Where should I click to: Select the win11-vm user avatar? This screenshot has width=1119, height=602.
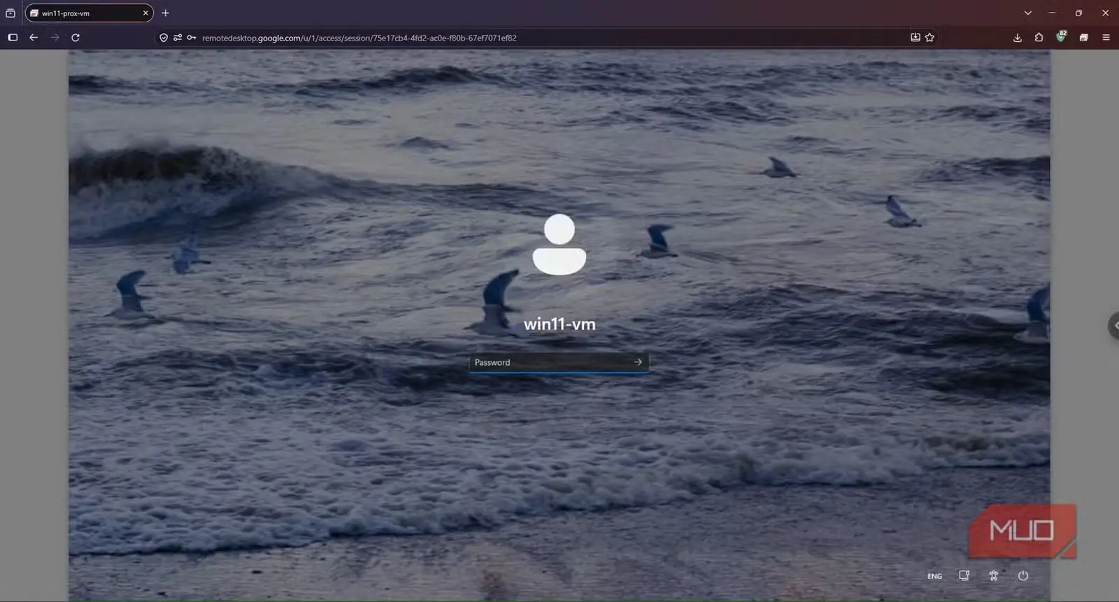coord(559,244)
